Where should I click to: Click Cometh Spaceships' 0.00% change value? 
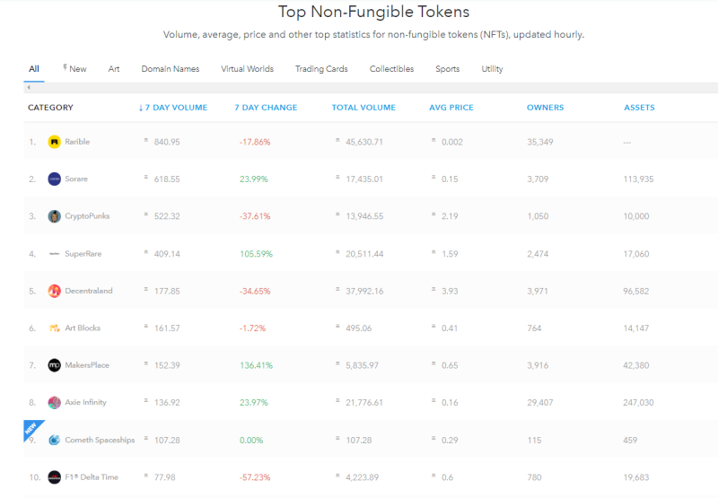(x=251, y=441)
